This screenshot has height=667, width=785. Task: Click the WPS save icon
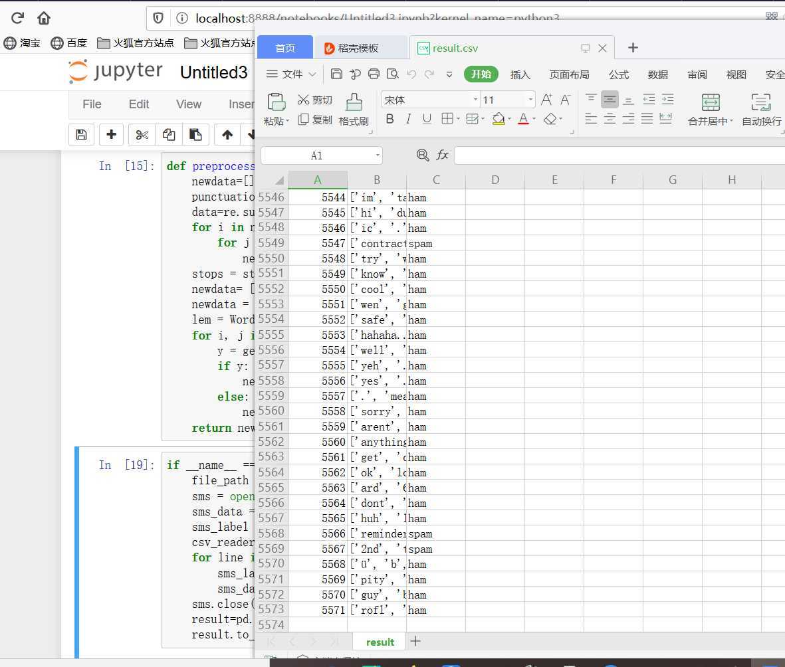336,74
